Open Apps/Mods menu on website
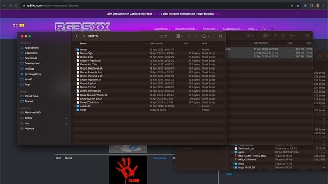328x184 pixels. tap(162, 29)
